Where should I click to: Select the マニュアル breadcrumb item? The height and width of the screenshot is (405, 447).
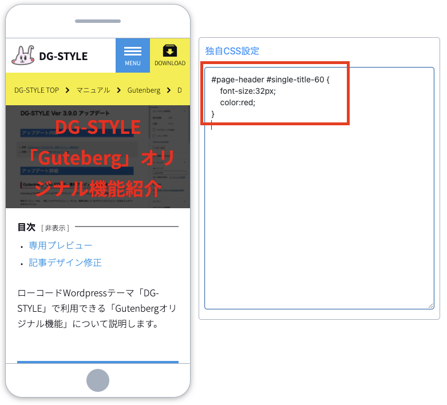click(93, 90)
